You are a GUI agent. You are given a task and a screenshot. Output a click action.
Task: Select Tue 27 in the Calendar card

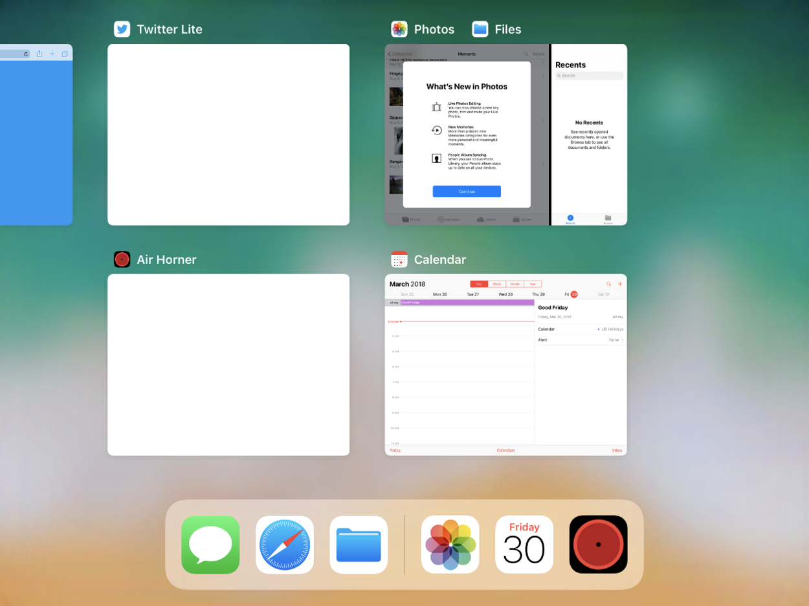[473, 294]
